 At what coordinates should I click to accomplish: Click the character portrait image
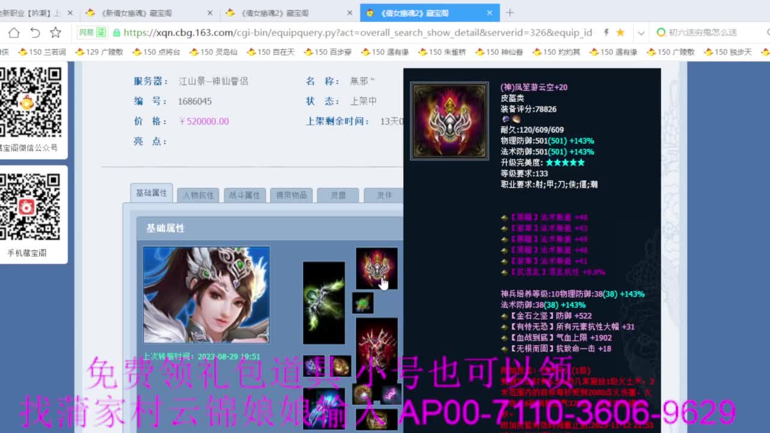click(206, 293)
